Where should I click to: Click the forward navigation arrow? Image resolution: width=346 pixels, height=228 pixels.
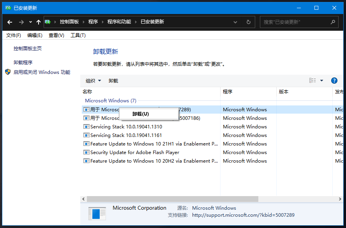tap(21, 22)
